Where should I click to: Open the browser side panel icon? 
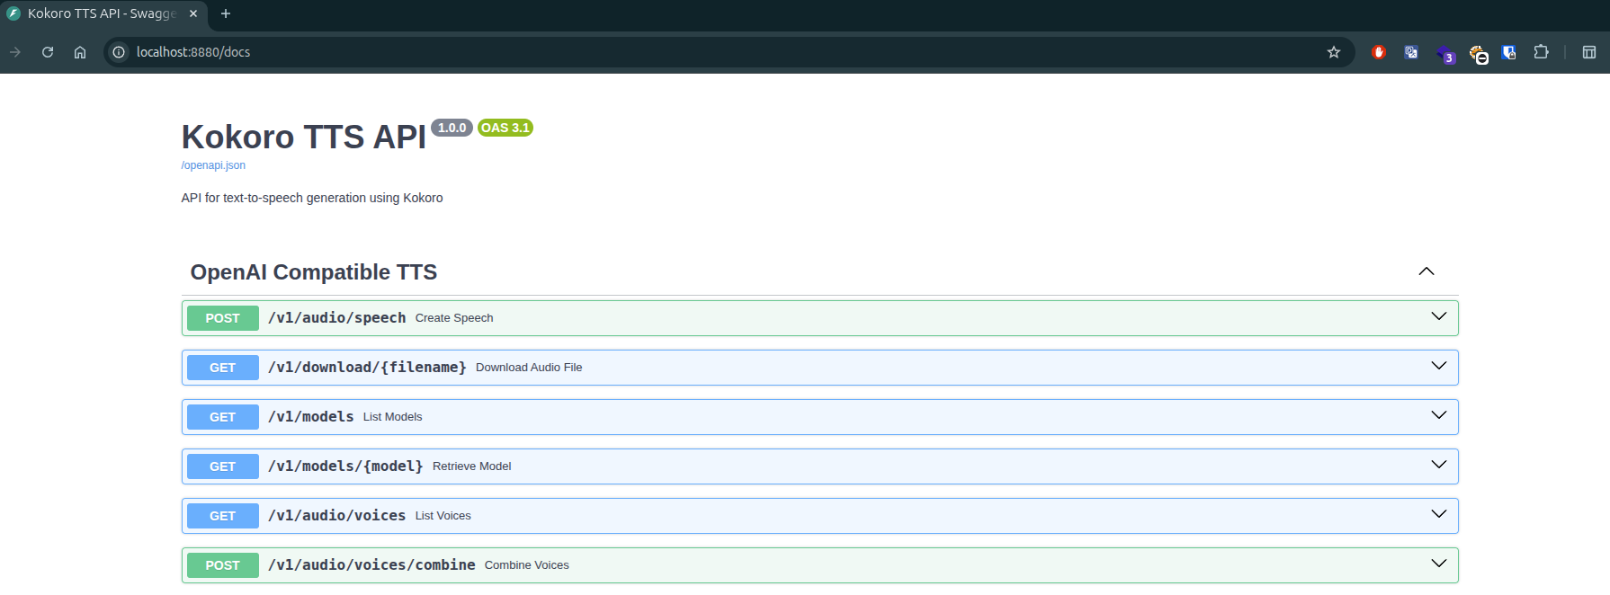coord(1589,52)
